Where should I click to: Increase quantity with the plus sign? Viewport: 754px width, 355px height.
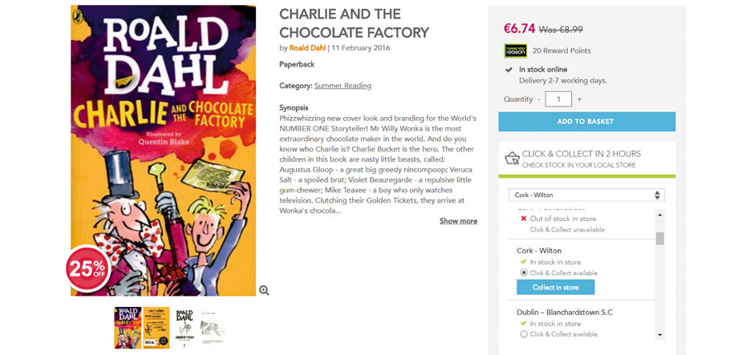pos(580,99)
